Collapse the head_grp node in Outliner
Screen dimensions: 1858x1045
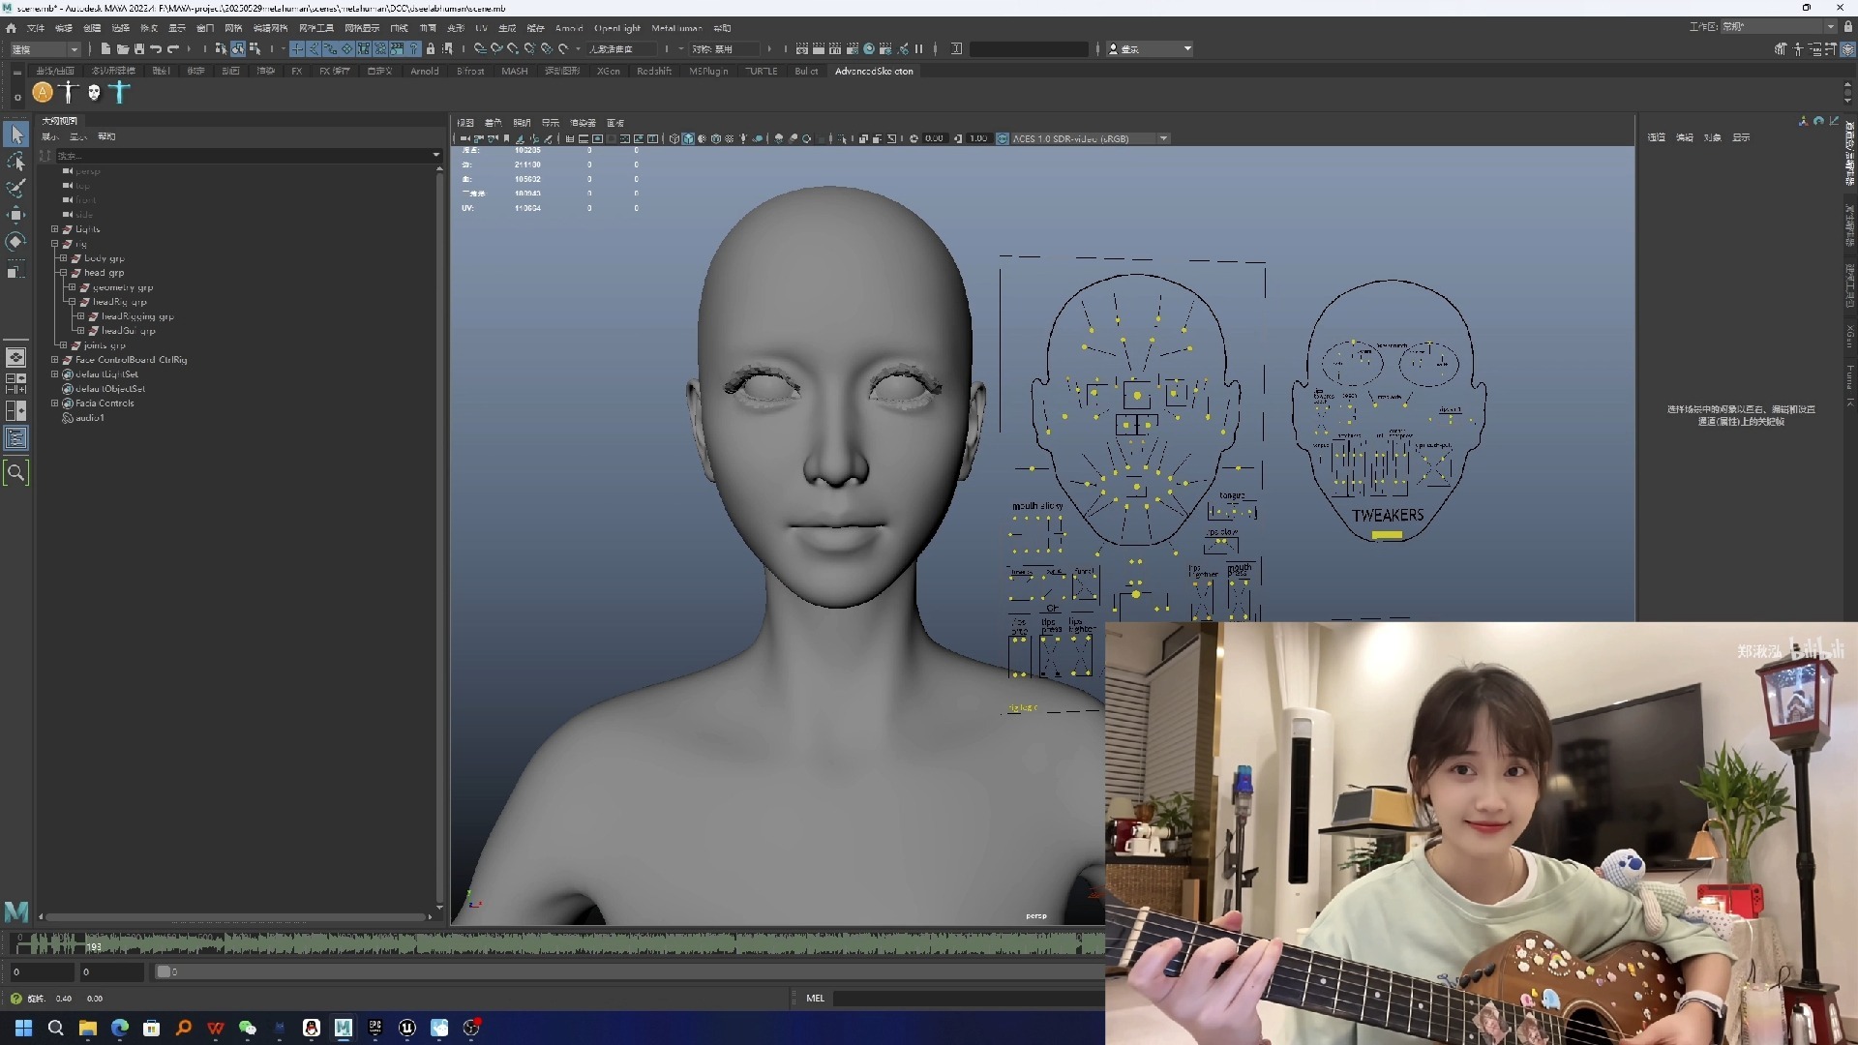pyautogui.click(x=63, y=273)
